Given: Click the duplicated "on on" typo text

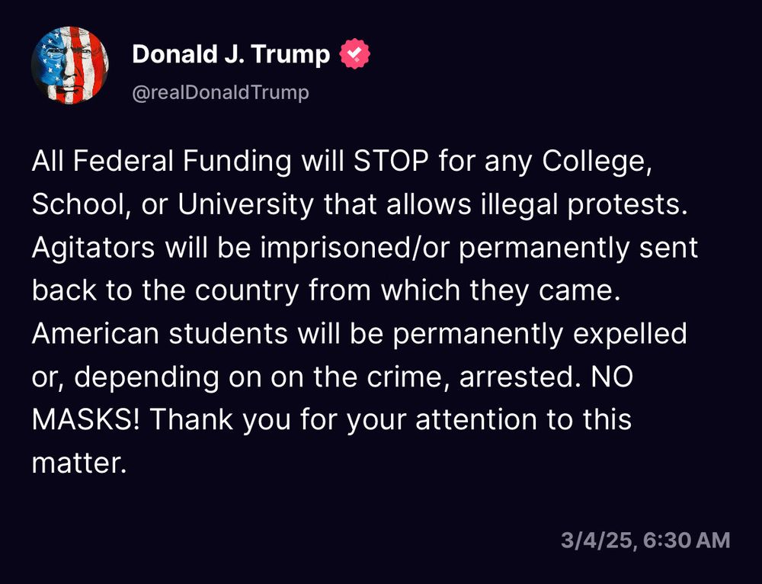Looking at the screenshot, I should click(x=266, y=377).
